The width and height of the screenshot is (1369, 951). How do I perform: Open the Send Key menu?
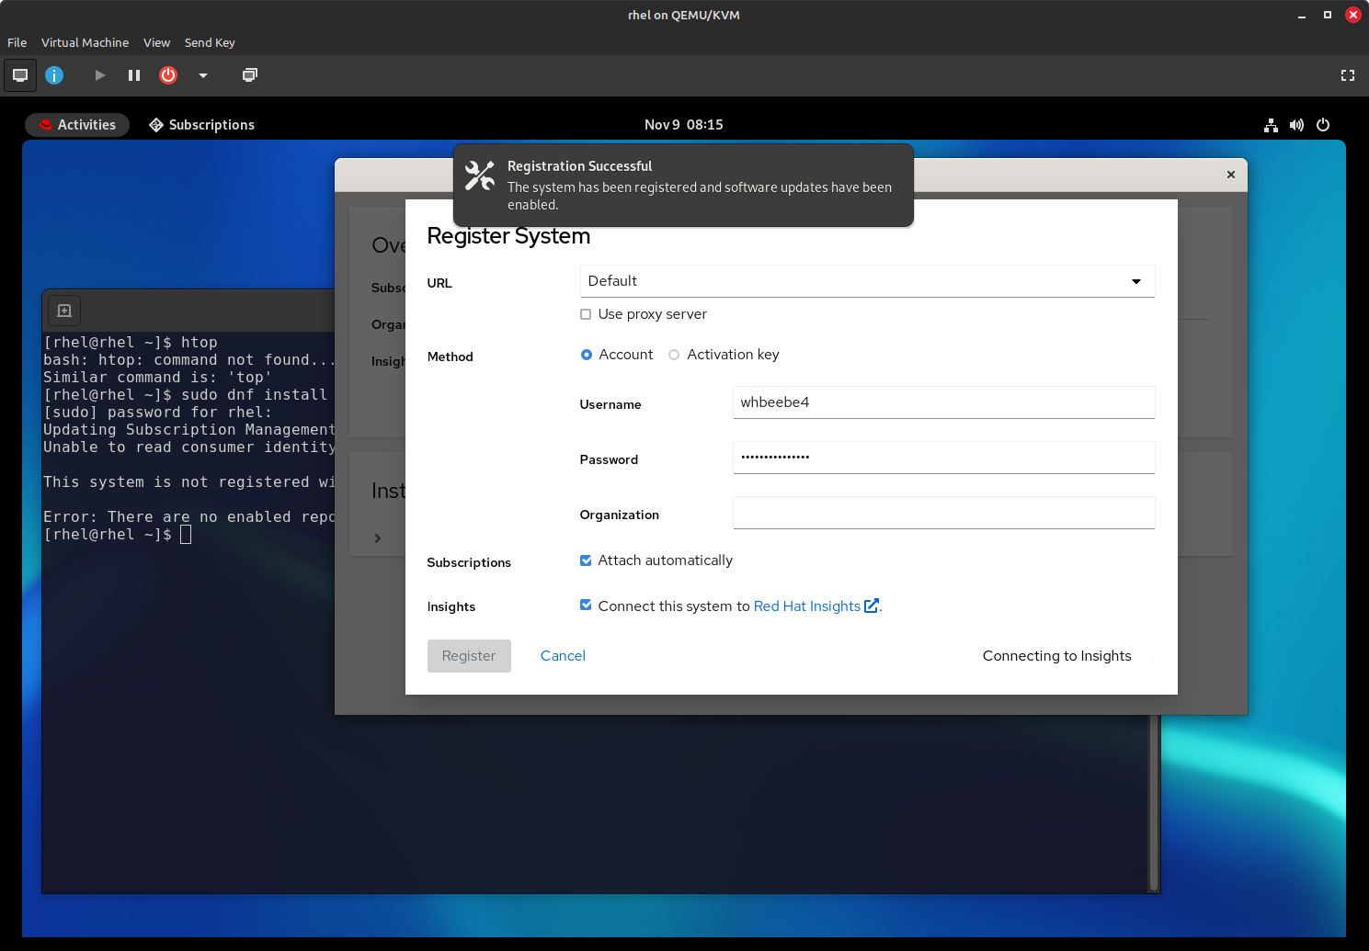coord(210,42)
